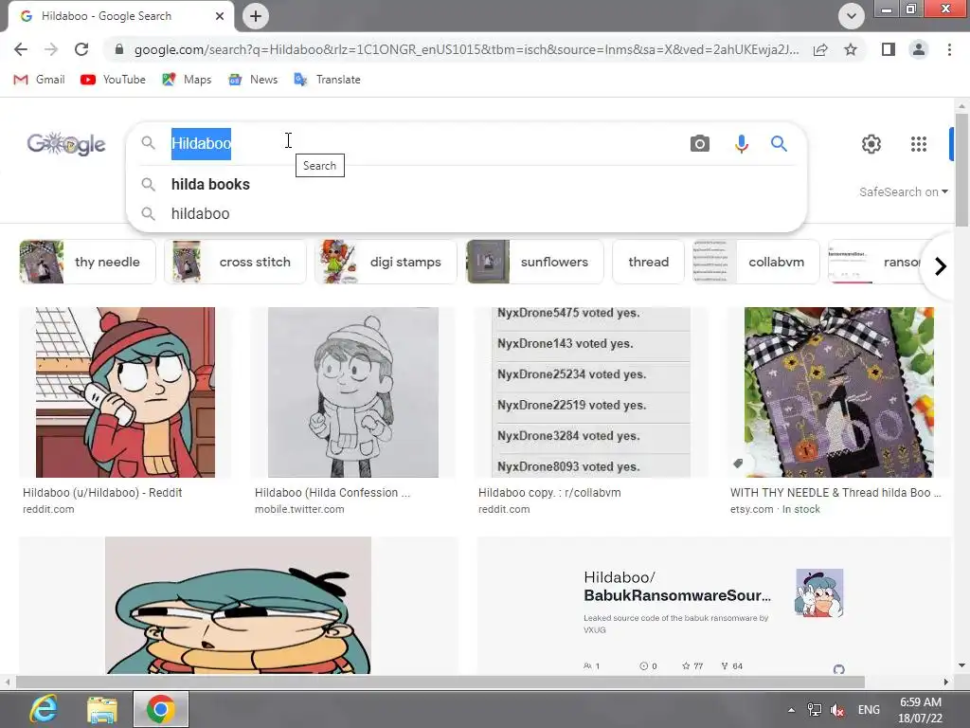
Task: Search by image with the camera icon
Action: point(700,144)
